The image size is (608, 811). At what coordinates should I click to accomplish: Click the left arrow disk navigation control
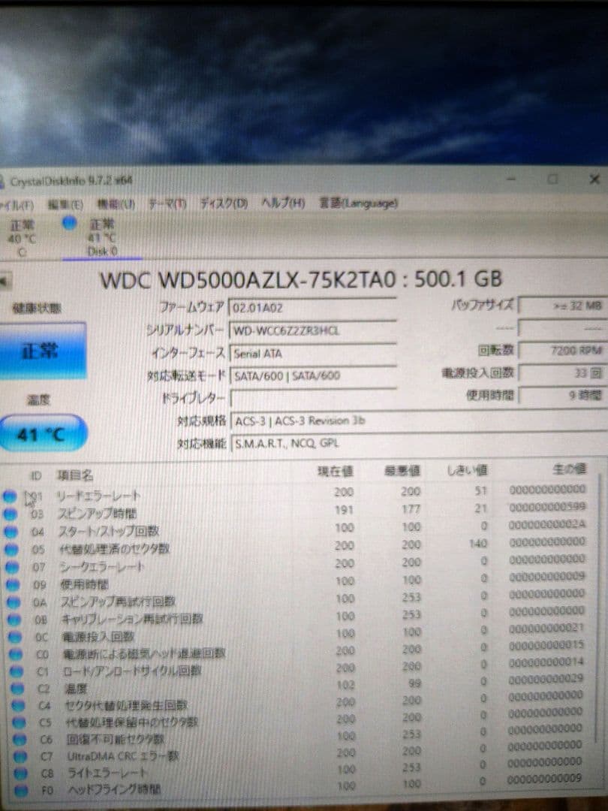[x=5, y=279]
